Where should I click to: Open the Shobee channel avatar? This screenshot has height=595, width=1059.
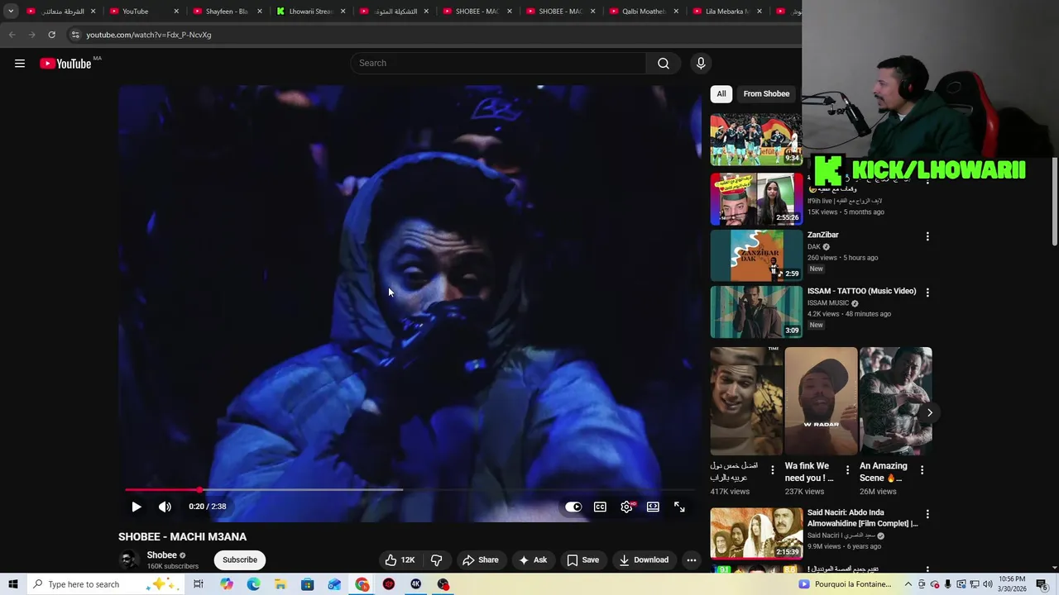coord(129,559)
